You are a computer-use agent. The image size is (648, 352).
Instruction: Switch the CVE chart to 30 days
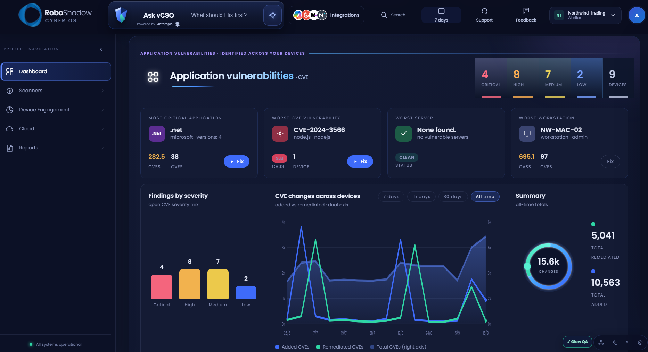tap(453, 197)
